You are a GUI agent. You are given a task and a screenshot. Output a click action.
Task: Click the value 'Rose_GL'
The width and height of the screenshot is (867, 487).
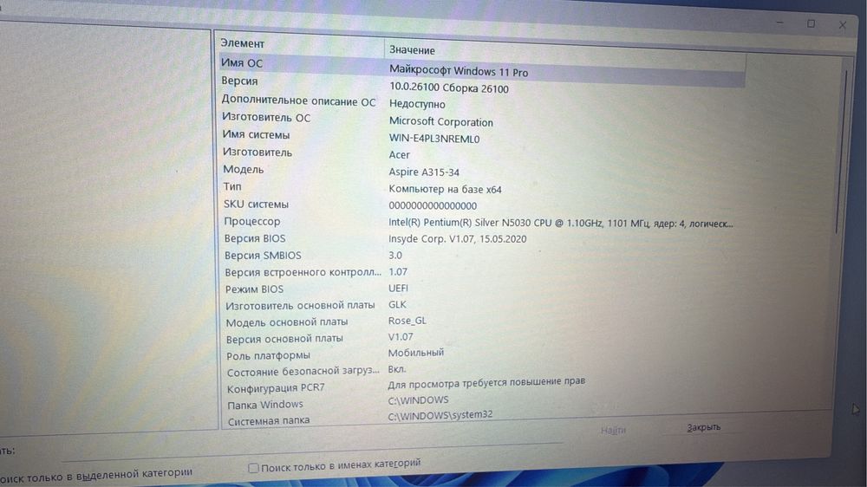407,321
